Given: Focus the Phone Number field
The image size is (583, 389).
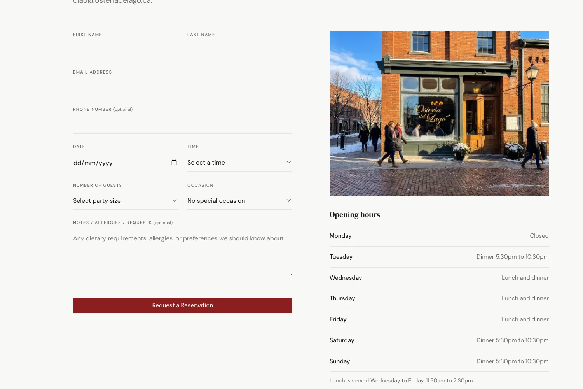Looking at the screenshot, I should tap(183, 124).
